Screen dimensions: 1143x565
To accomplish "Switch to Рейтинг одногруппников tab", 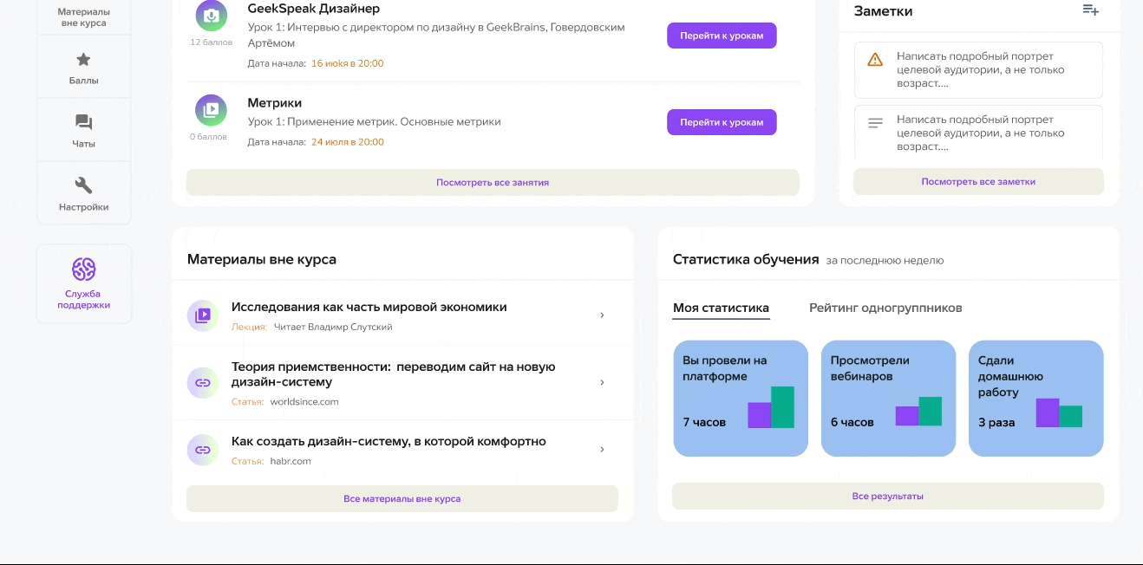I will 884,308.
